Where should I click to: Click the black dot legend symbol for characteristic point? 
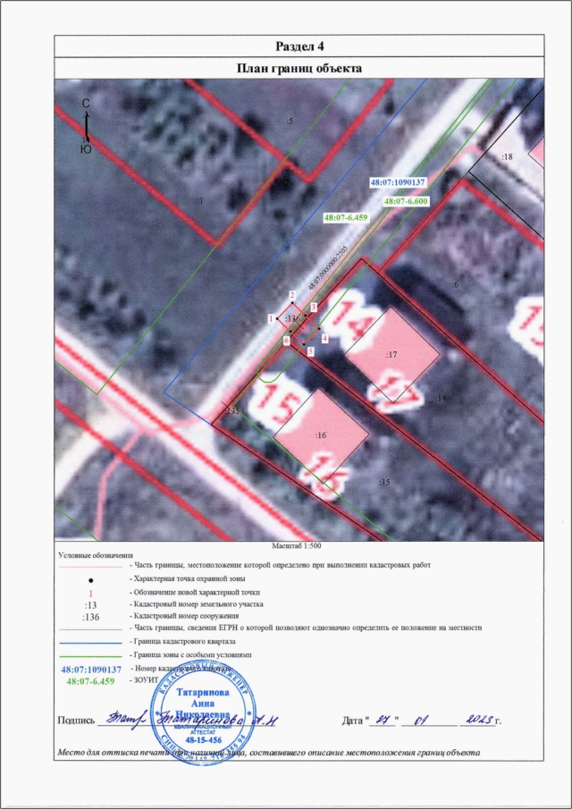click(88, 579)
